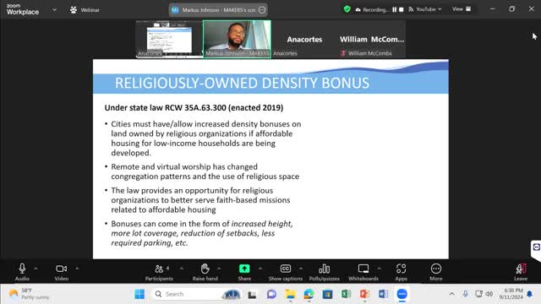Open YouTube livestream dropdown

[424, 9]
